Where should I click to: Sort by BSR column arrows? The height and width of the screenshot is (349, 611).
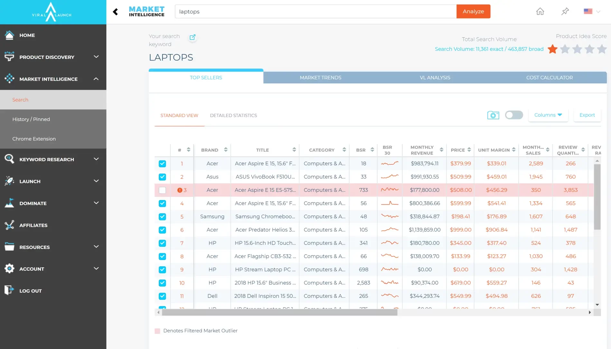pyautogui.click(x=372, y=150)
